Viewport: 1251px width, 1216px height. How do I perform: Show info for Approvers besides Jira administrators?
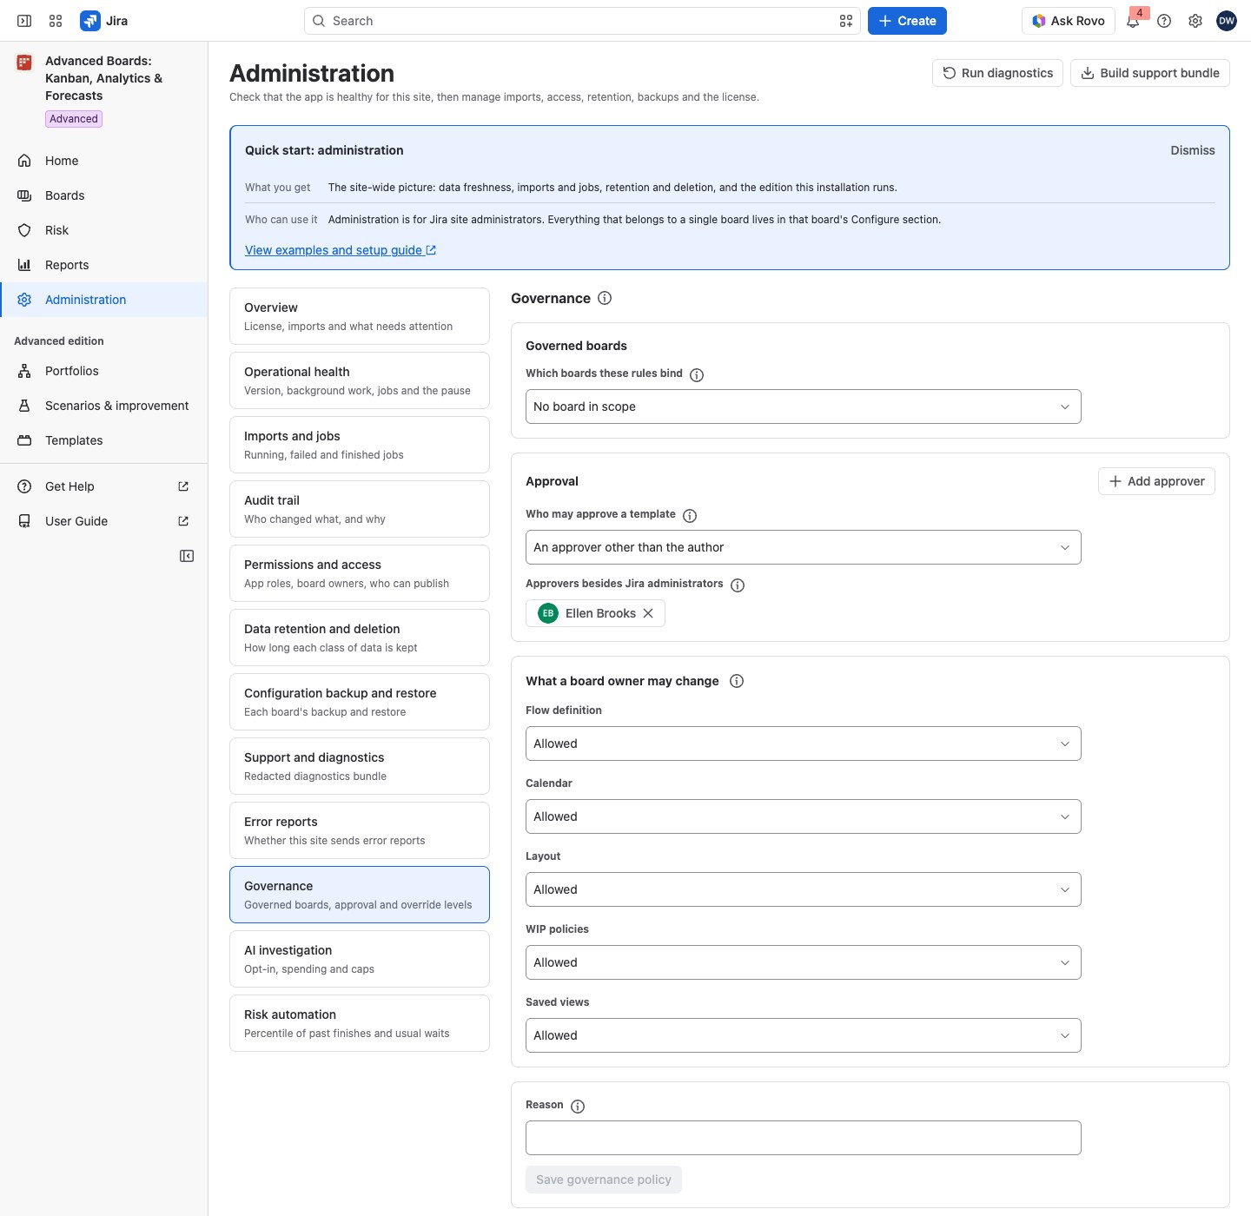[738, 585]
